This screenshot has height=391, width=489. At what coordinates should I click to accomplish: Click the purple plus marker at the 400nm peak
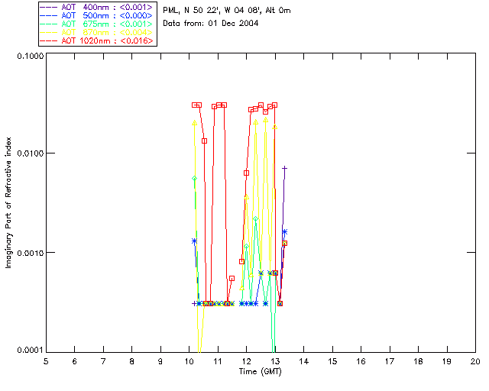pos(284,168)
